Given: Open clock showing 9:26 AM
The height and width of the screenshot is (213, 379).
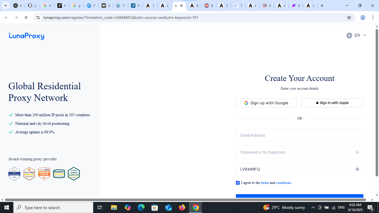Looking at the screenshot, I should [x=355, y=207].
